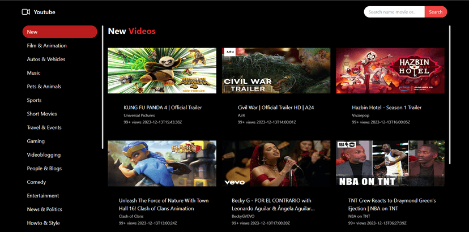Click the Youtube camera logo icon

click(x=26, y=12)
